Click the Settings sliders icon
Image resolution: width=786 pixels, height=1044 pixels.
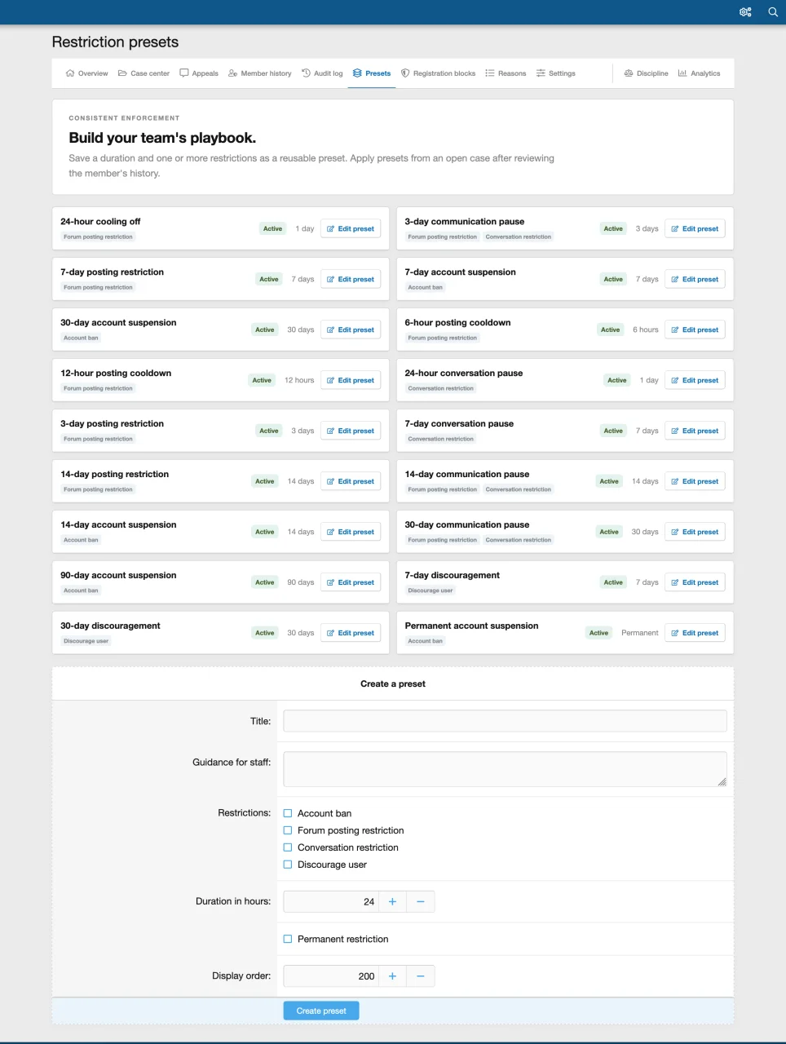coord(541,73)
